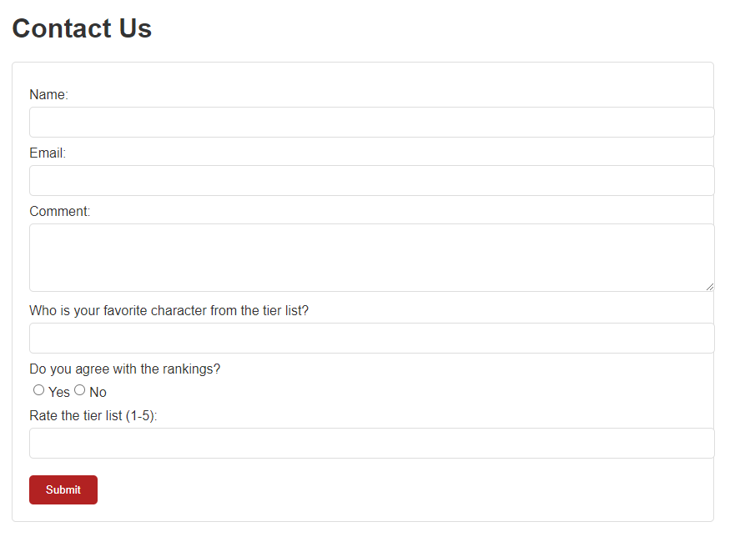Click blank page area below the form card
This screenshot has height=557, width=740.
362,540
